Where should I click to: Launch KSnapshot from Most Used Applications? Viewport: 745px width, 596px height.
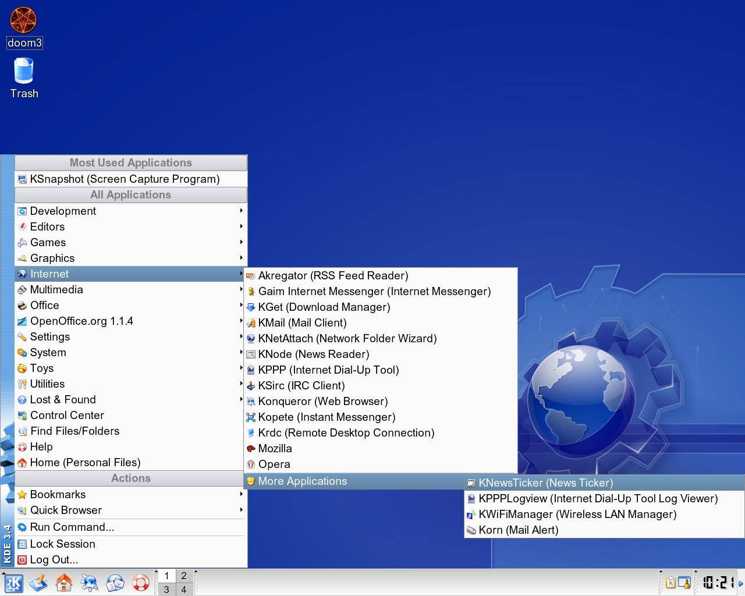tap(131, 179)
